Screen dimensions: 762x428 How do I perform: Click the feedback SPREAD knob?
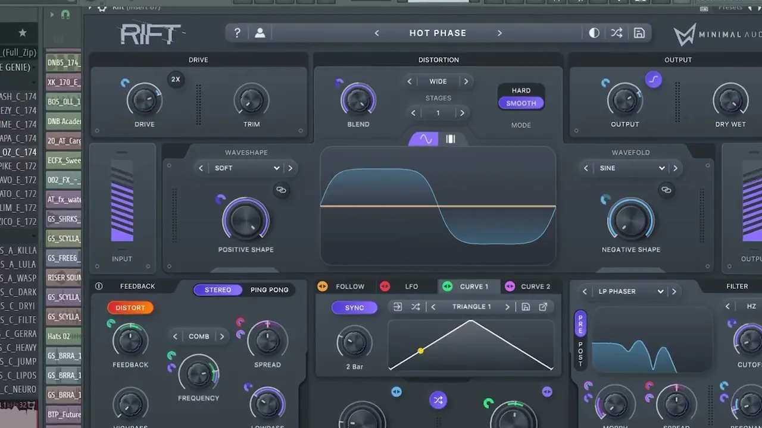[x=267, y=340]
